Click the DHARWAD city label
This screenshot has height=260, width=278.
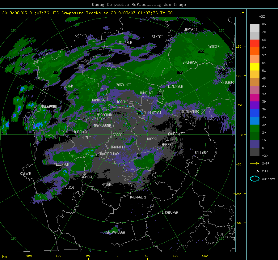pos(81,132)
